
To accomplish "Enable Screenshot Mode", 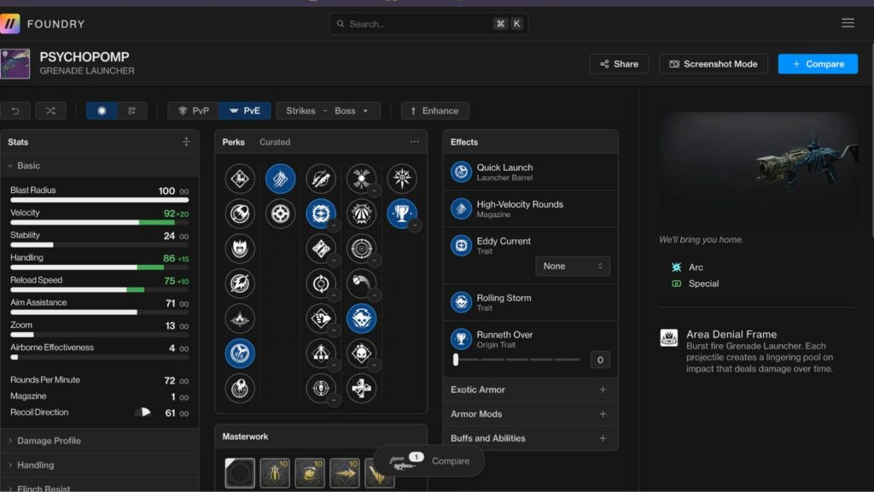I will coord(714,63).
